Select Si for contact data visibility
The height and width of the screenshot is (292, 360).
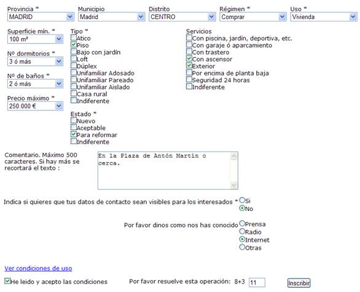[x=242, y=200]
